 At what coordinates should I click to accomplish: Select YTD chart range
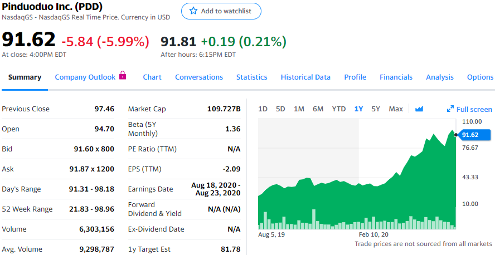(338, 109)
